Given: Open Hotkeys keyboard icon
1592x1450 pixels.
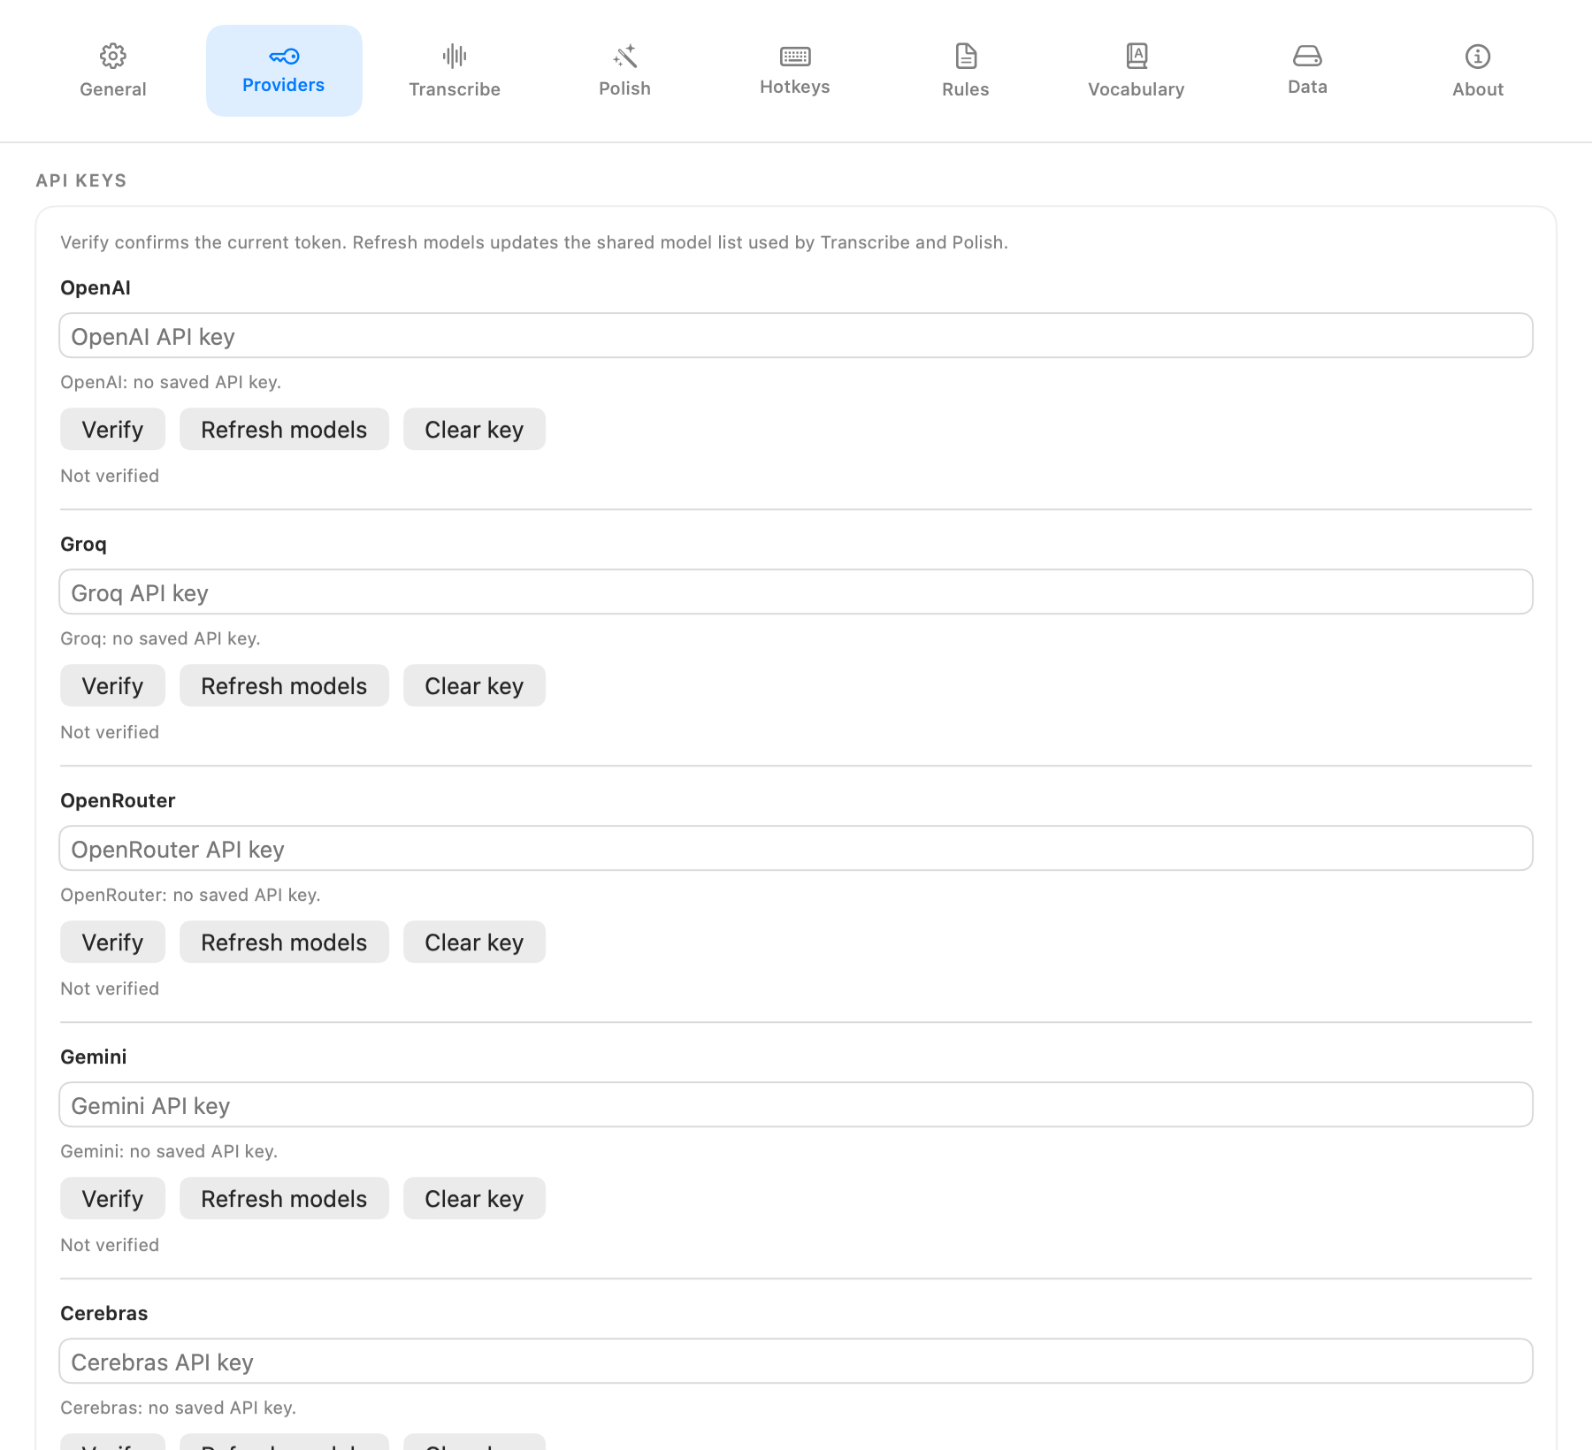Looking at the screenshot, I should (795, 57).
